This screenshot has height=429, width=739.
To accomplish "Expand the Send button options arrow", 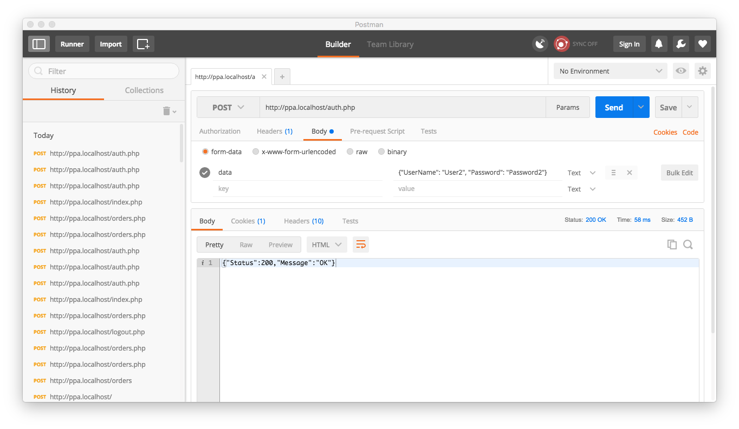I will (641, 107).
